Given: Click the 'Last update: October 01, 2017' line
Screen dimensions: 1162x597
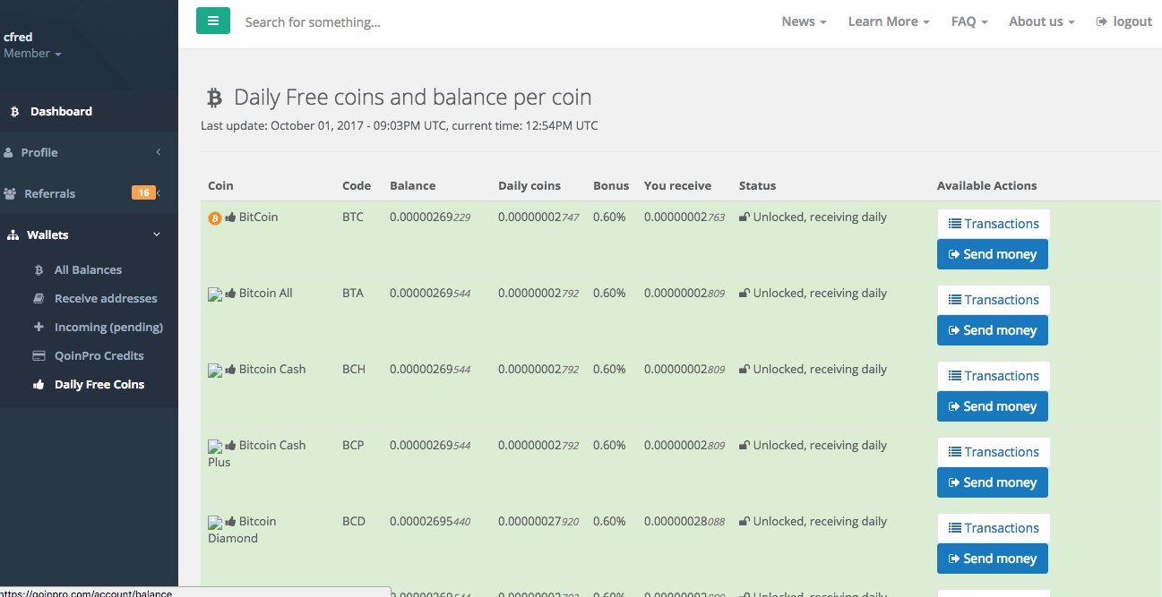Looking at the screenshot, I should click(x=400, y=126).
